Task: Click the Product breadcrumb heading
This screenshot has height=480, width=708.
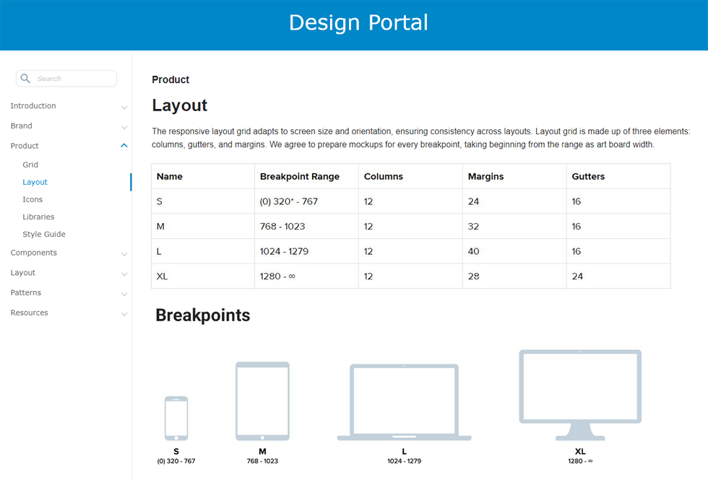Action: point(170,79)
